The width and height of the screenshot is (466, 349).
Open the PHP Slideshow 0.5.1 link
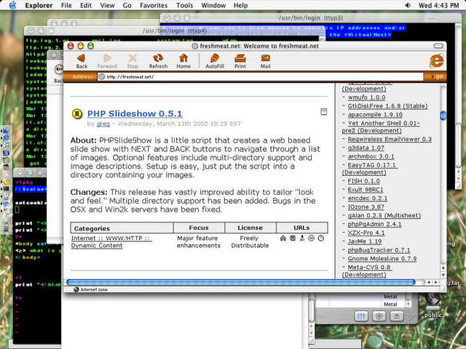(x=135, y=113)
